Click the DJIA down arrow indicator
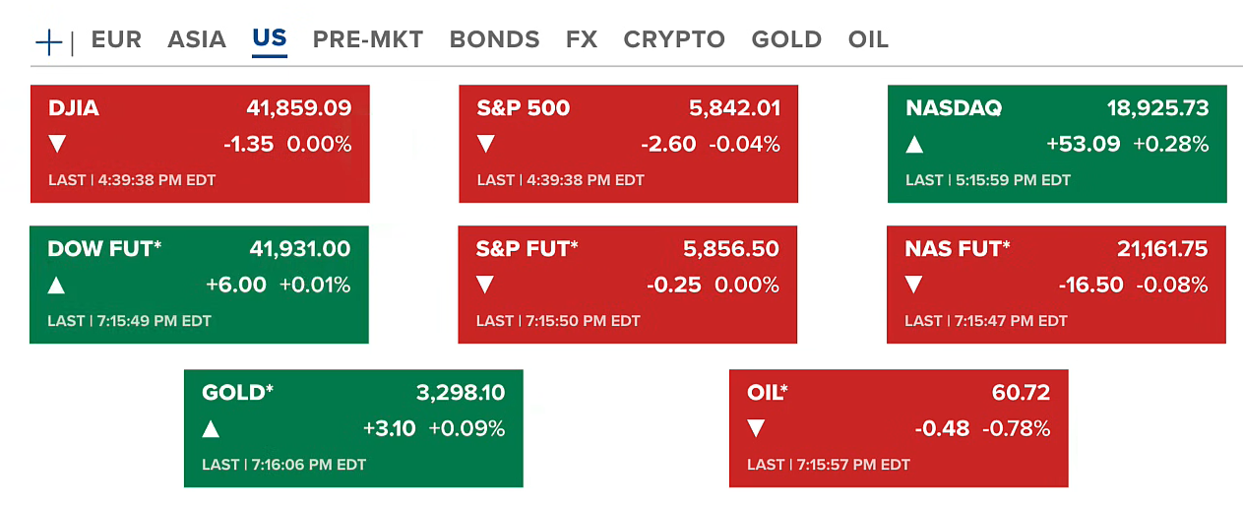 pos(57,145)
